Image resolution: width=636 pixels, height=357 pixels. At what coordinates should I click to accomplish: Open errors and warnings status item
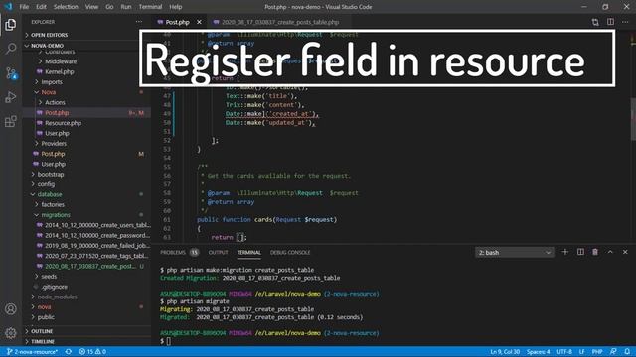coord(92,352)
